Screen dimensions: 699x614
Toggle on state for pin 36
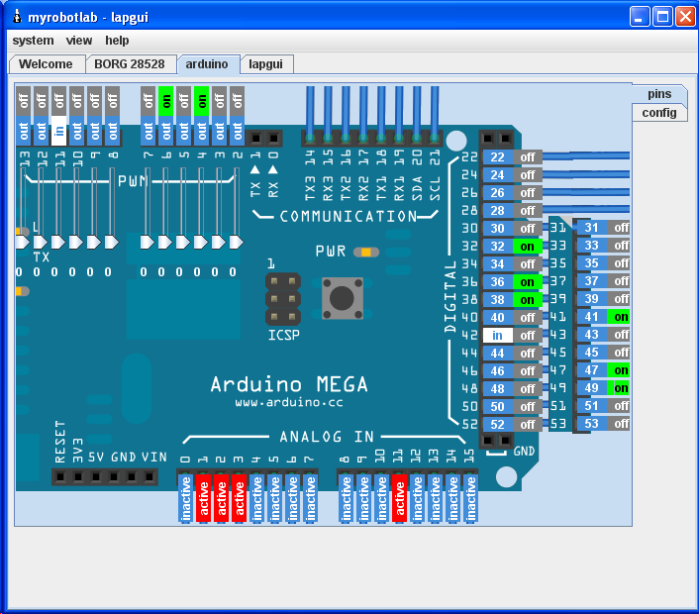(x=528, y=282)
